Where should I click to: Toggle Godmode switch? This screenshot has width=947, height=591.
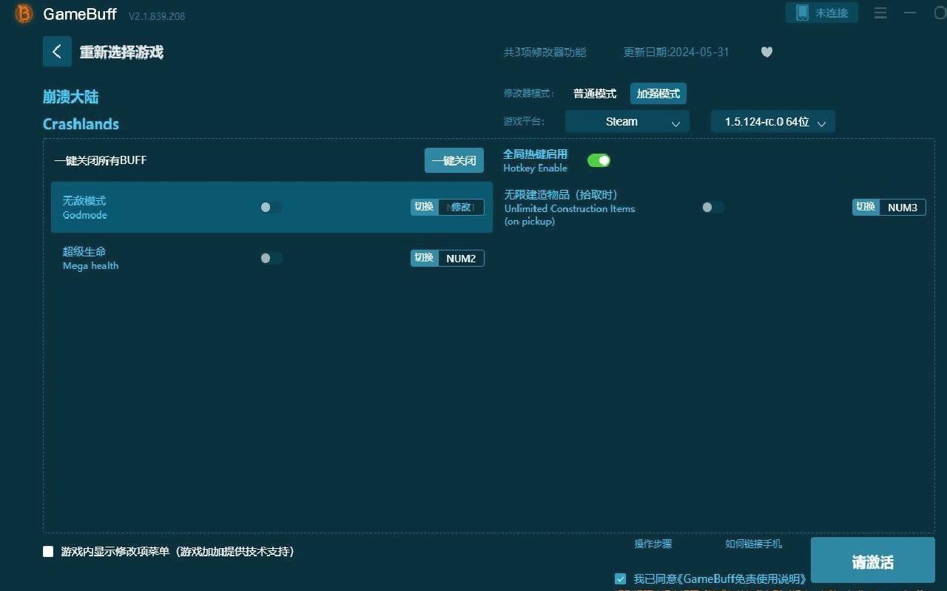tap(271, 208)
